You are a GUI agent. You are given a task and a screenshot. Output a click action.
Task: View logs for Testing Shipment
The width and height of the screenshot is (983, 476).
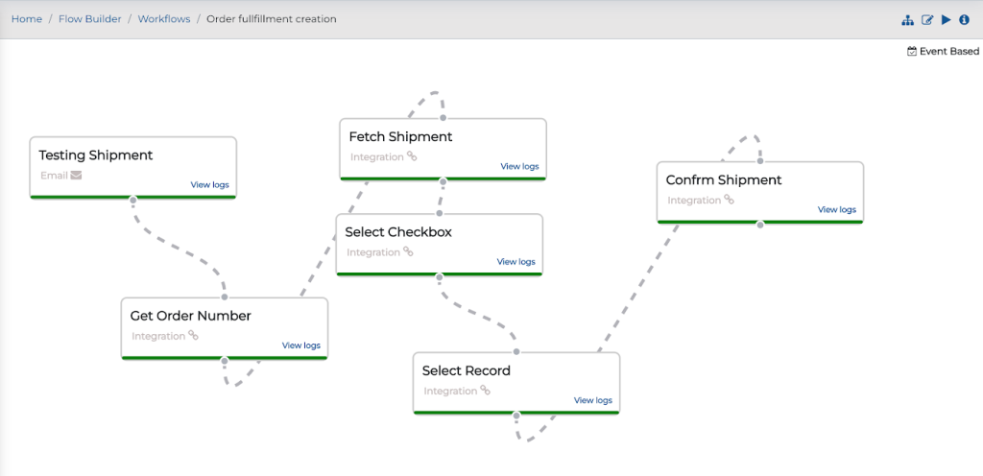[x=210, y=185]
